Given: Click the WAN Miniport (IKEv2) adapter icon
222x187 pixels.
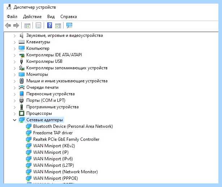Looking at the screenshot, I should pyautogui.click(x=29, y=146).
